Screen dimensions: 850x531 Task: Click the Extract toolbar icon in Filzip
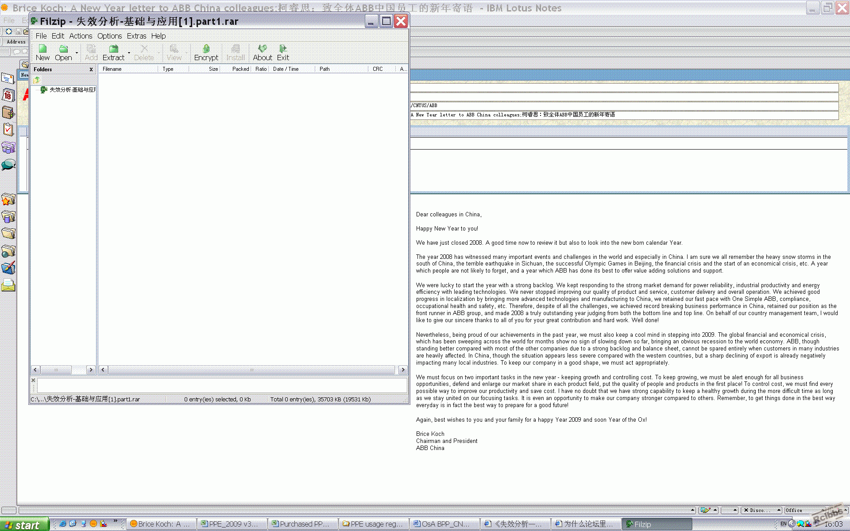pos(113,49)
